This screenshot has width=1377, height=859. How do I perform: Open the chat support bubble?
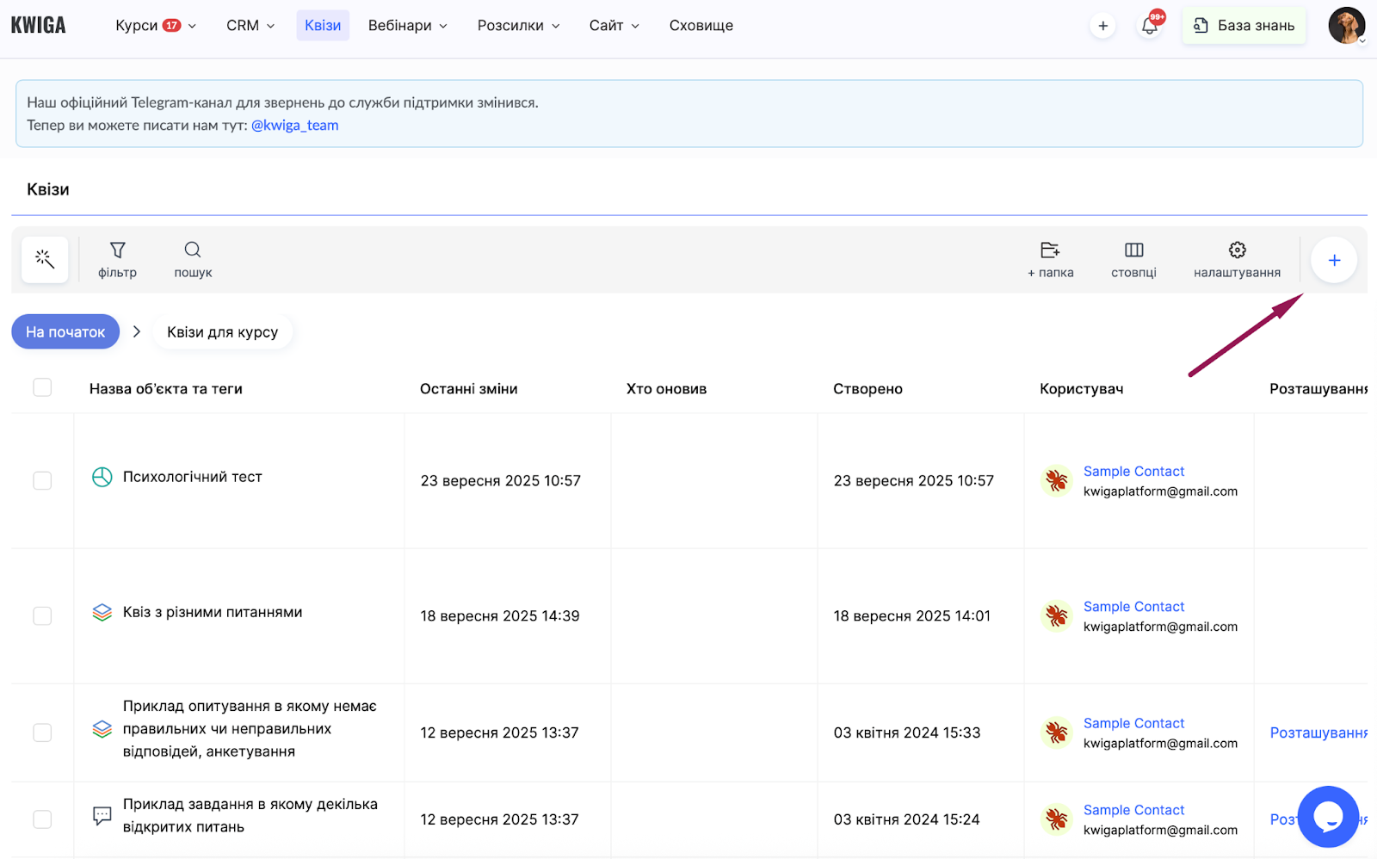pyautogui.click(x=1328, y=816)
